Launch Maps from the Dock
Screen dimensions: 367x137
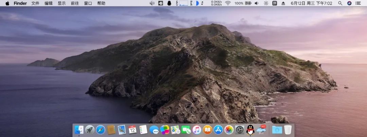(x=175, y=130)
